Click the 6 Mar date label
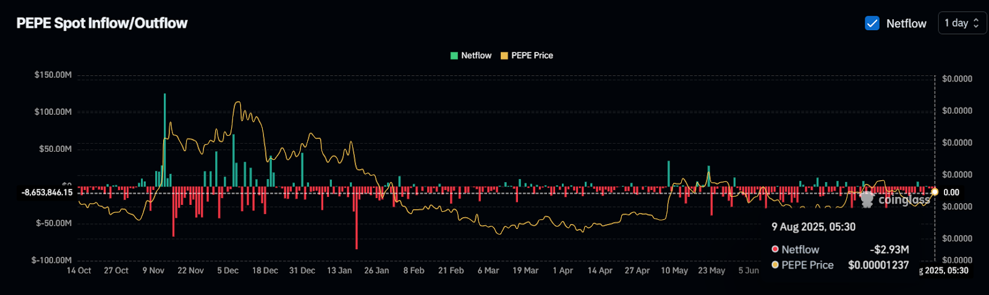The width and height of the screenshot is (989, 295). [x=488, y=270]
